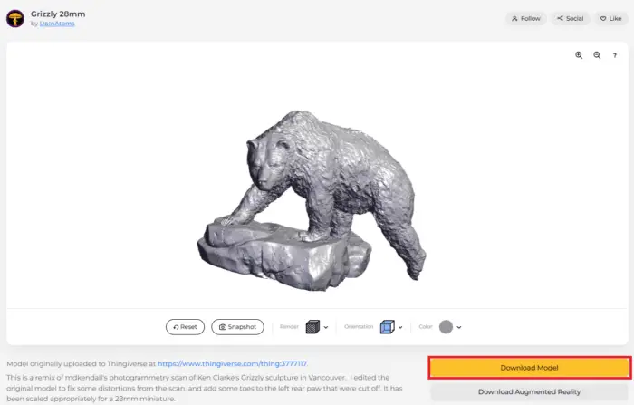
Task: Click the author avatar logo
Action: click(15, 19)
